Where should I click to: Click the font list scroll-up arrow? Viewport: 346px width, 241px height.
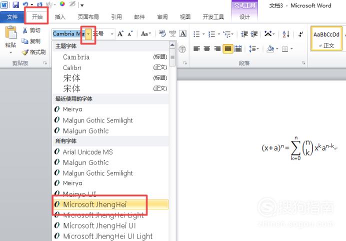pyautogui.click(x=172, y=44)
